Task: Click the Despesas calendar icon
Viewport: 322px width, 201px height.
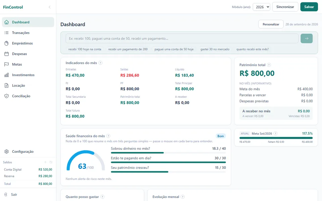Action: point(7,54)
